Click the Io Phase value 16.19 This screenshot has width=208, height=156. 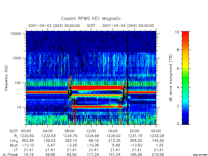coord(29,154)
